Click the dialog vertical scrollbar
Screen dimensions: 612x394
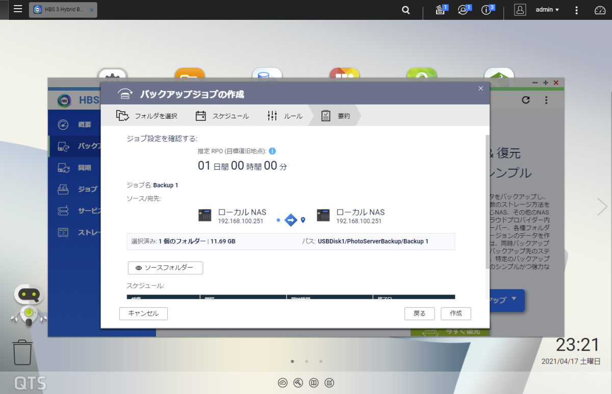(x=487, y=201)
